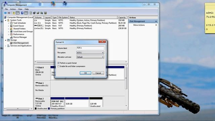
Task: Click the Joe (D:) volume drive icon
Action: tap(36, 28)
